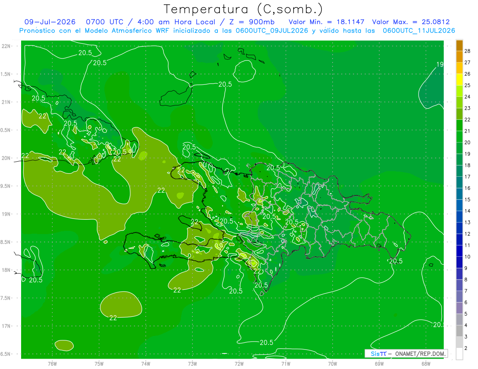478x369 pixels.
Task: Click color scale swatch between 9 and 10
Action: point(459,262)
